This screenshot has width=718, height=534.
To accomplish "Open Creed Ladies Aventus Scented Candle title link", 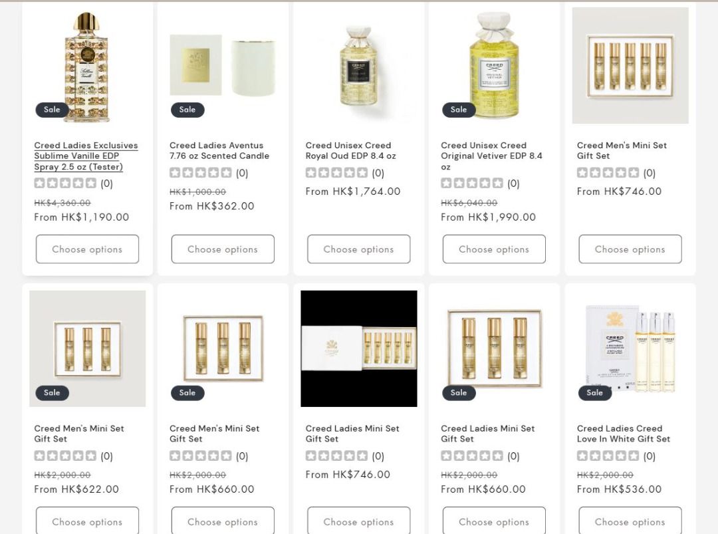I will tap(219, 151).
